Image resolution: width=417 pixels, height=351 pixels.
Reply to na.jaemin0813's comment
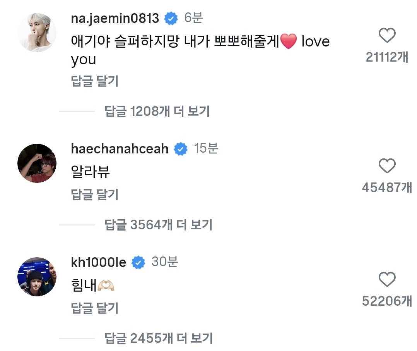point(95,81)
